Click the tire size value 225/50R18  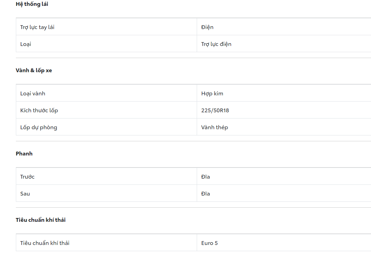pos(215,111)
